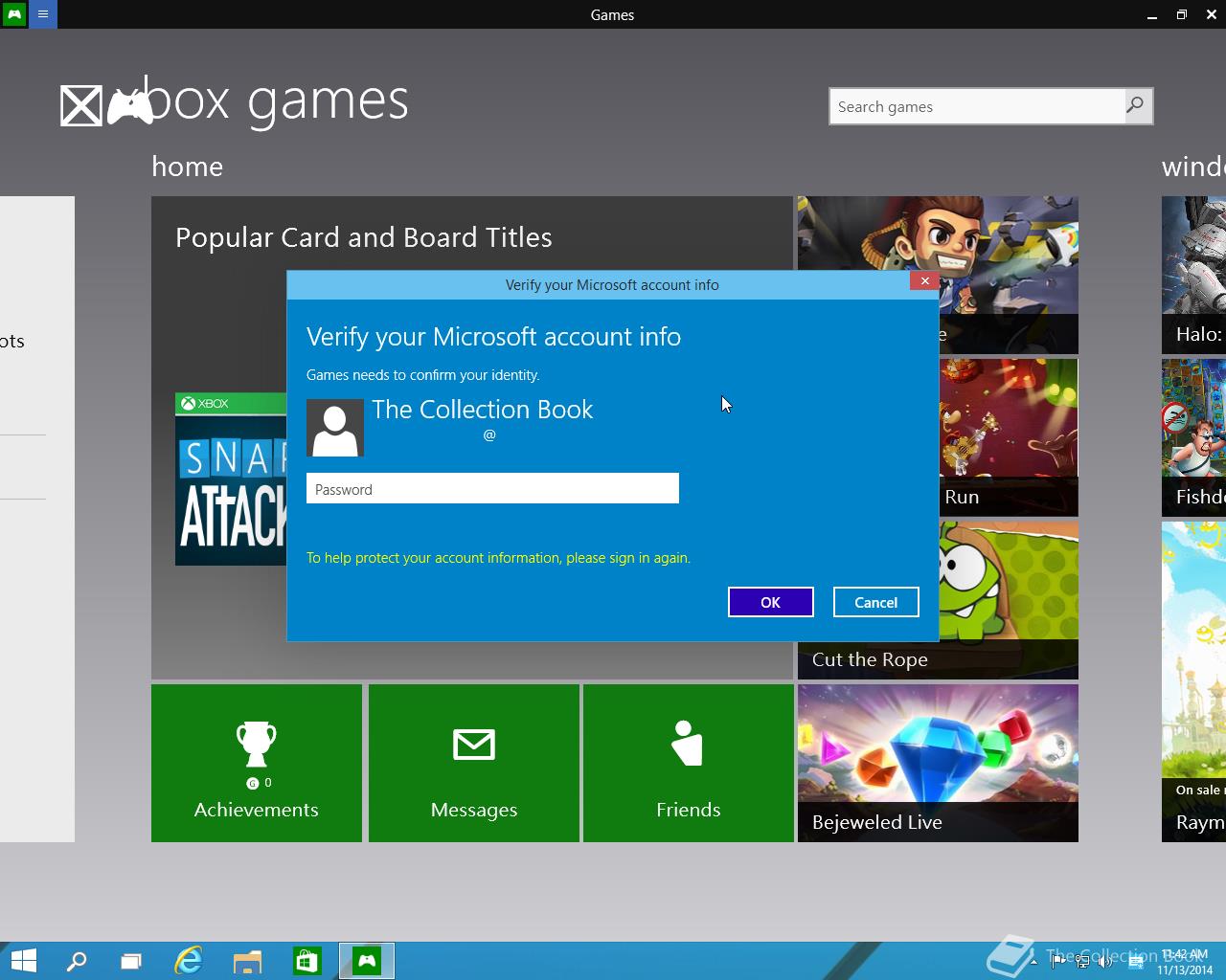Launch Internet Explorer from taskbar
This screenshot has width=1226, height=980.
click(189, 961)
